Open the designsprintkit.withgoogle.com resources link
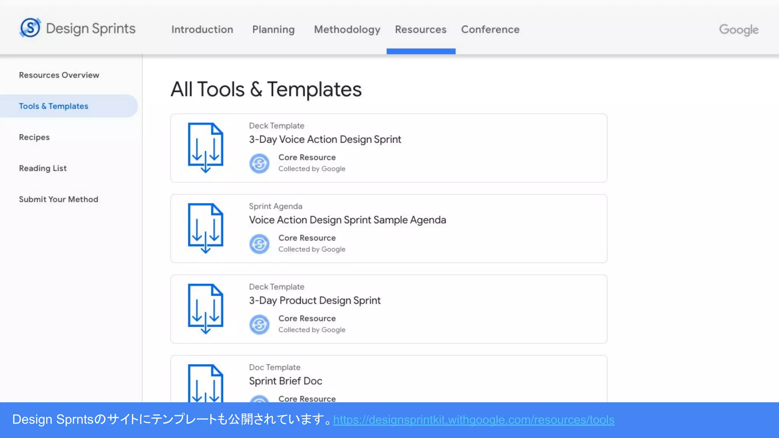The image size is (779, 438). tap(474, 420)
